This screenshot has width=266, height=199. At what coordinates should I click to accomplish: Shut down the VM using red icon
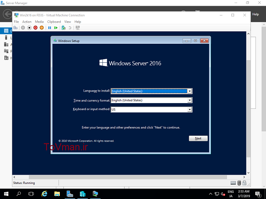coord(35,27)
